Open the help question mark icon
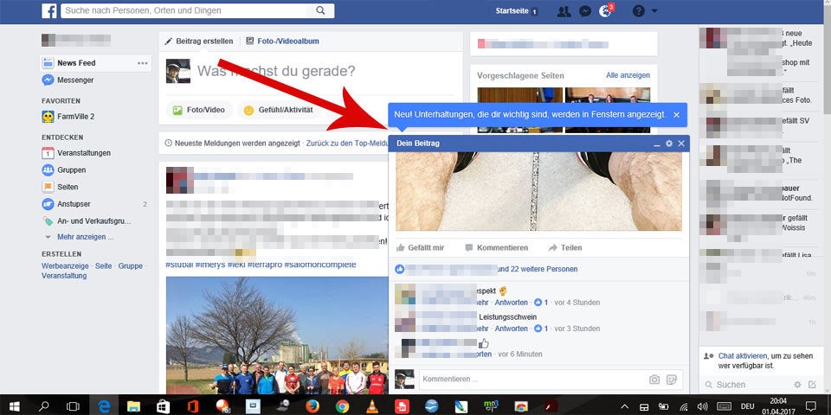The height and width of the screenshot is (415, 831). click(639, 11)
